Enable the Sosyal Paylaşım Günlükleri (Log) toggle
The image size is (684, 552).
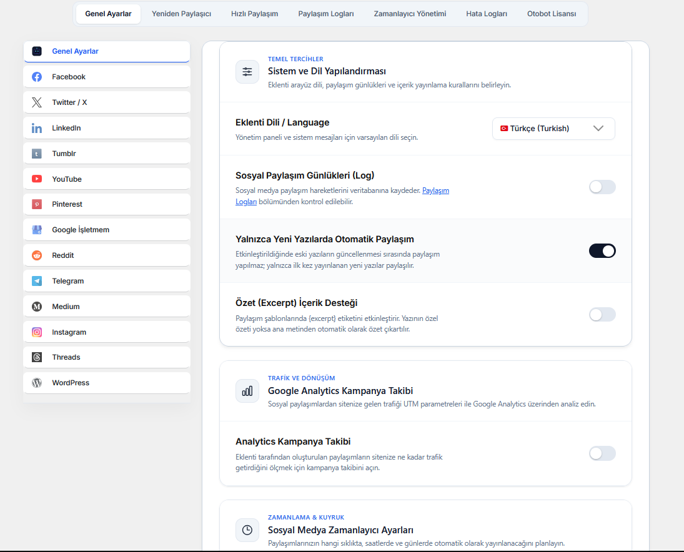pos(602,187)
